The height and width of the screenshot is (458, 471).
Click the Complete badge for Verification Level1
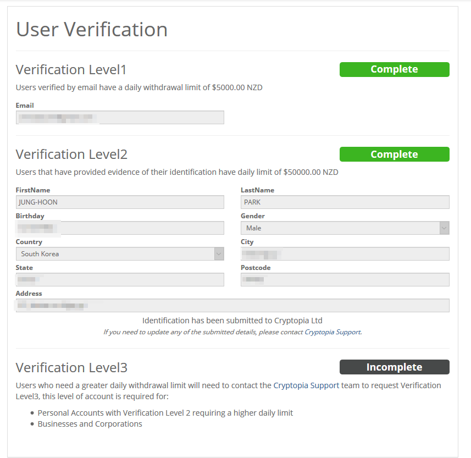click(394, 69)
